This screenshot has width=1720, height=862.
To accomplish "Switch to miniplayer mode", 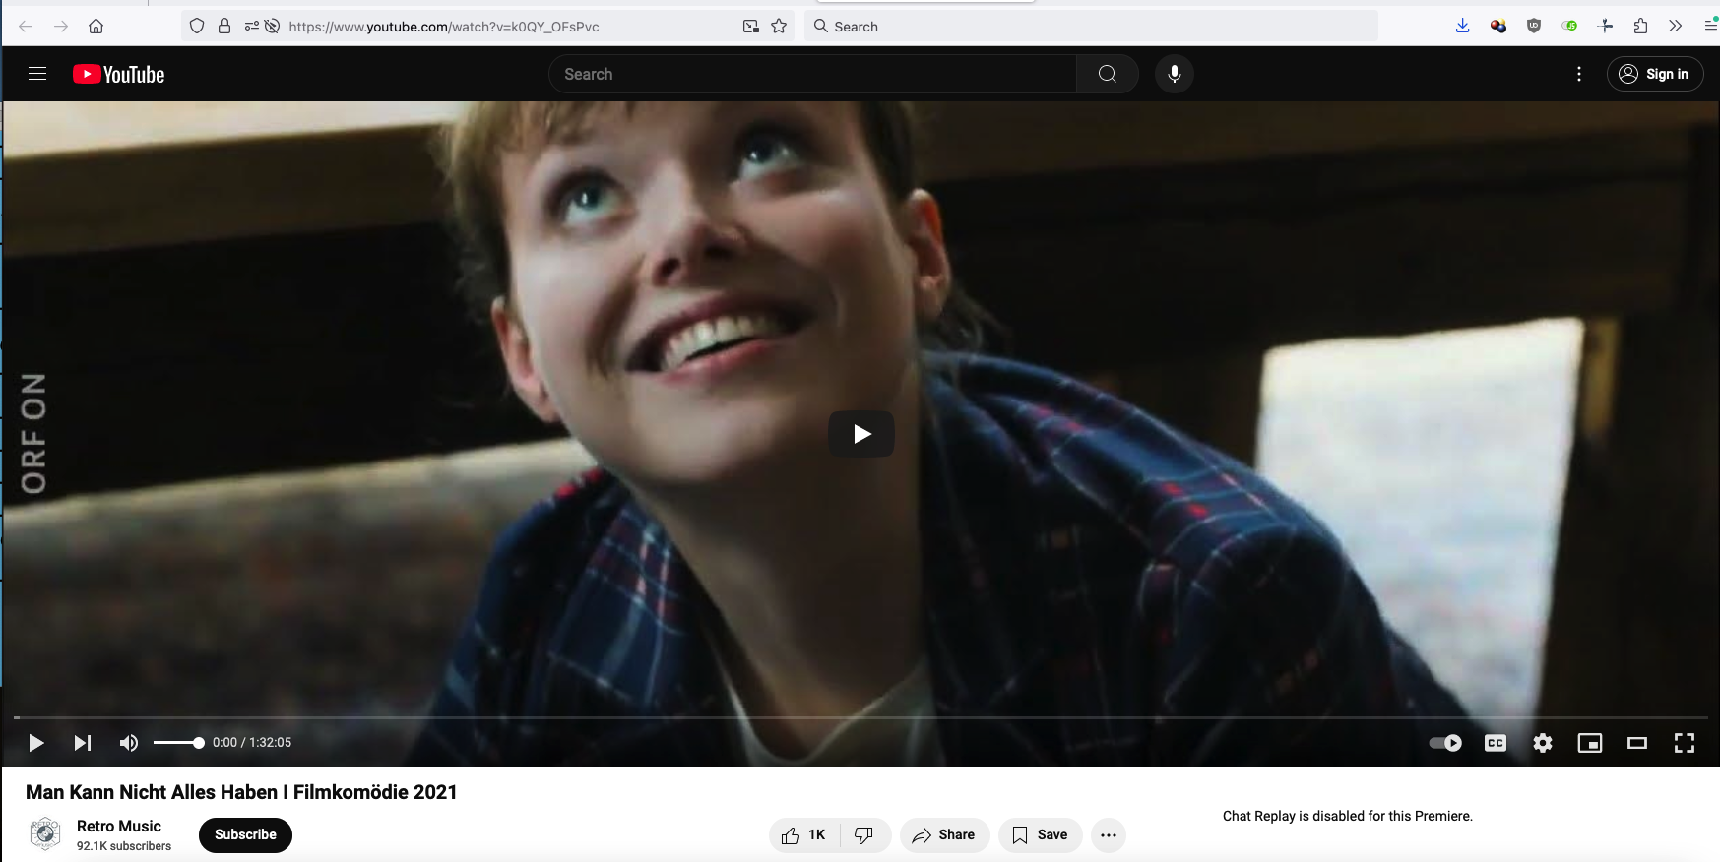I will point(1590,743).
